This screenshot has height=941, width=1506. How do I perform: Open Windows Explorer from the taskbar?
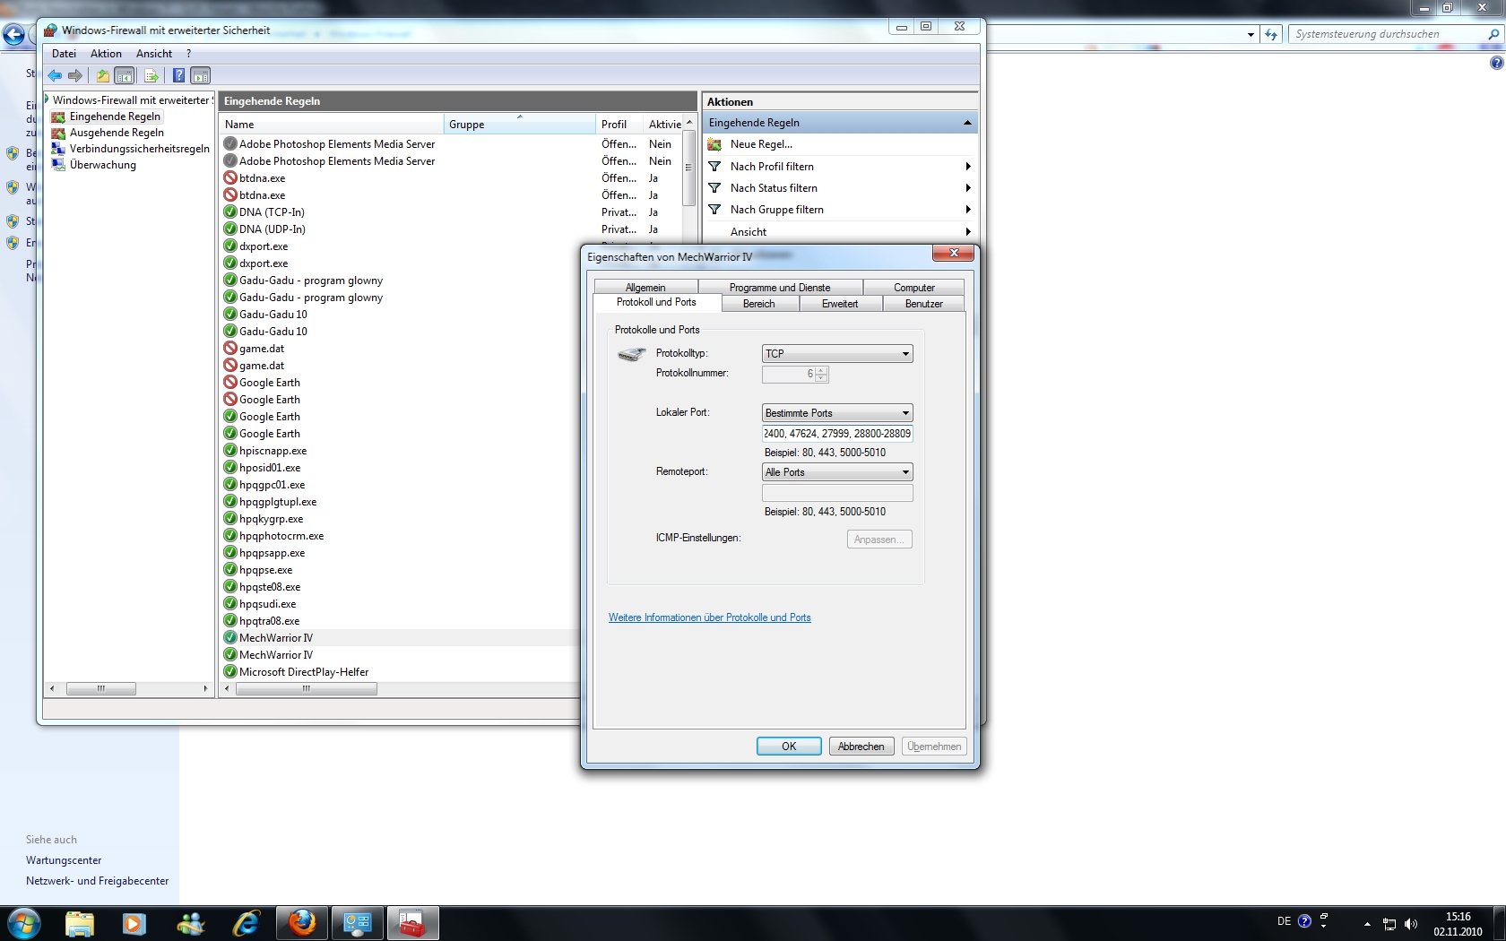(x=79, y=923)
